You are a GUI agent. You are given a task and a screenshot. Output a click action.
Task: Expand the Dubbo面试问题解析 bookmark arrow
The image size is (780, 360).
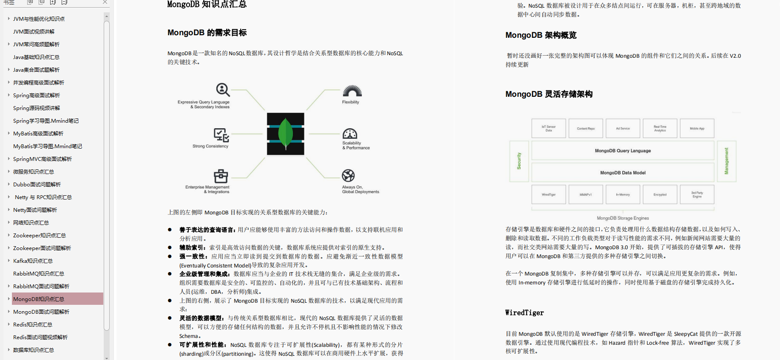9,184
